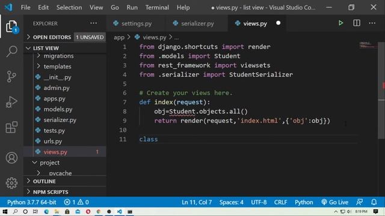Open the Source Control view
The width and height of the screenshot is (385, 216).
click(11, 77)
